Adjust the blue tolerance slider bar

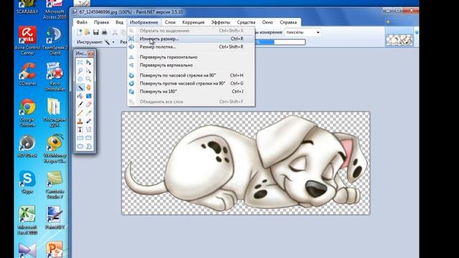(280, 42)
